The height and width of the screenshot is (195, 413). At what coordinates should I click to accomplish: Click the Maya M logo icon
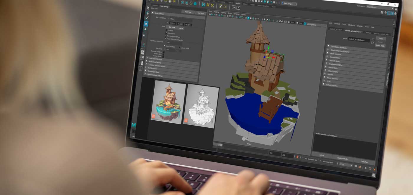pos(134,125)
